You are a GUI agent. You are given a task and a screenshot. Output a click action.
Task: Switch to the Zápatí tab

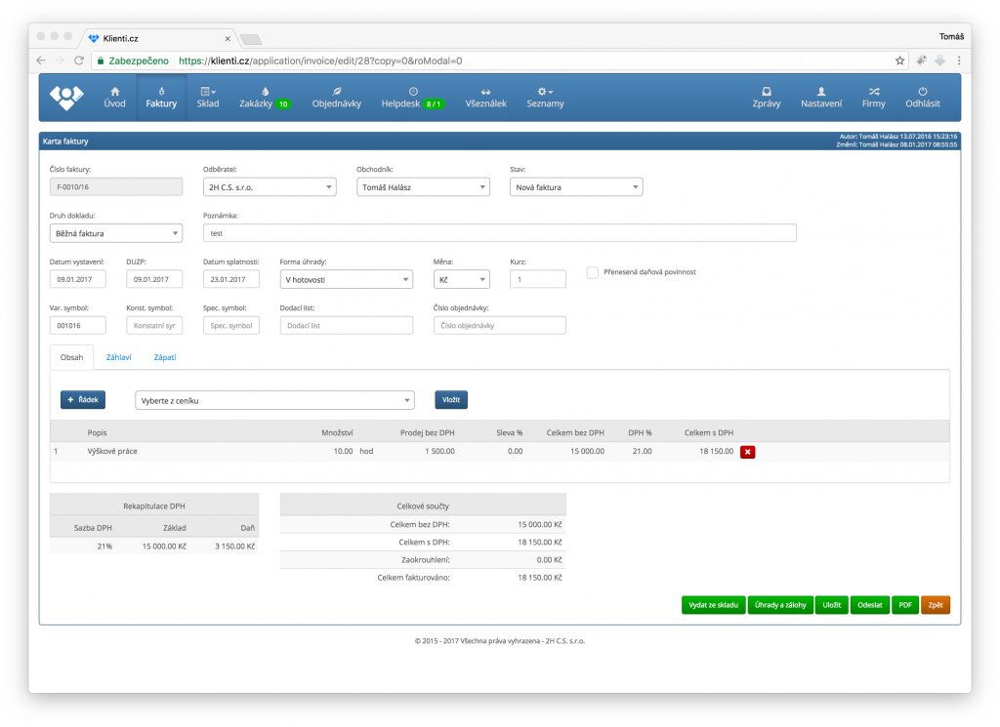tap(164, 358)
